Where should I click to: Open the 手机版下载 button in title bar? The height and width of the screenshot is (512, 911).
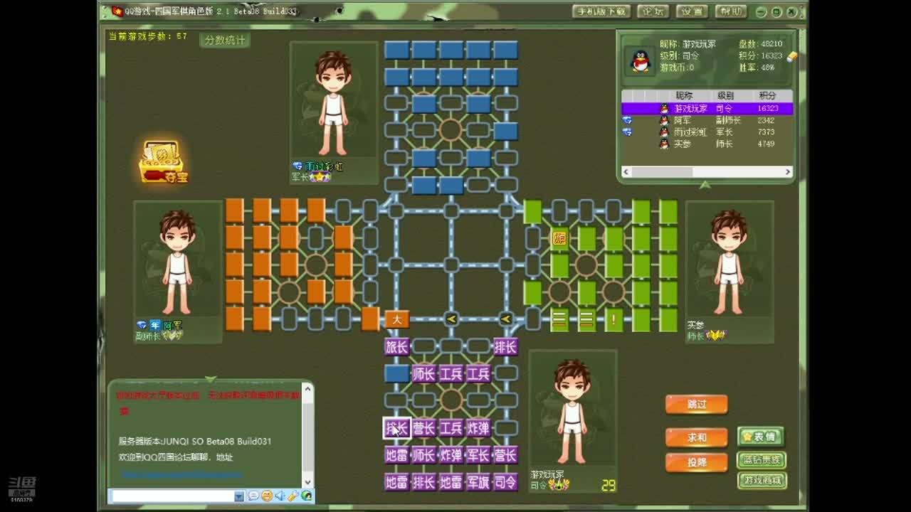click(601, 11)
